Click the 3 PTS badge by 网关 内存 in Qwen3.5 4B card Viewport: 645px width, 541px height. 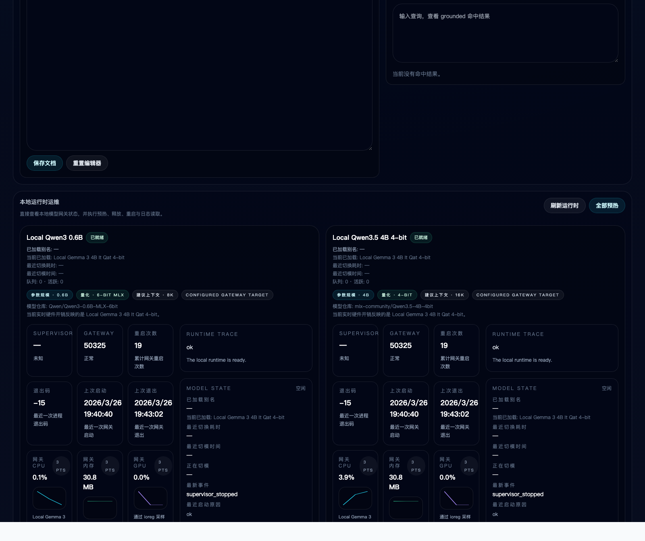coord(416,466)
